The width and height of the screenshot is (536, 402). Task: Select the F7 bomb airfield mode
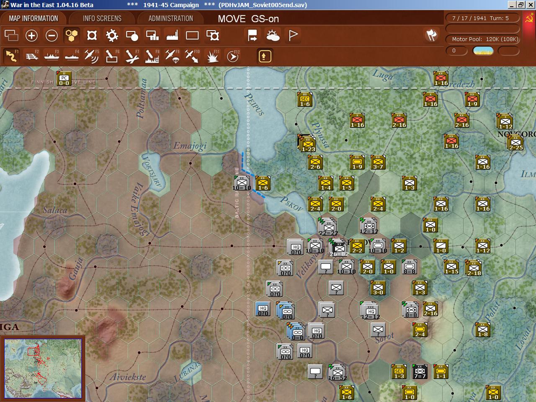click(132, 56)
